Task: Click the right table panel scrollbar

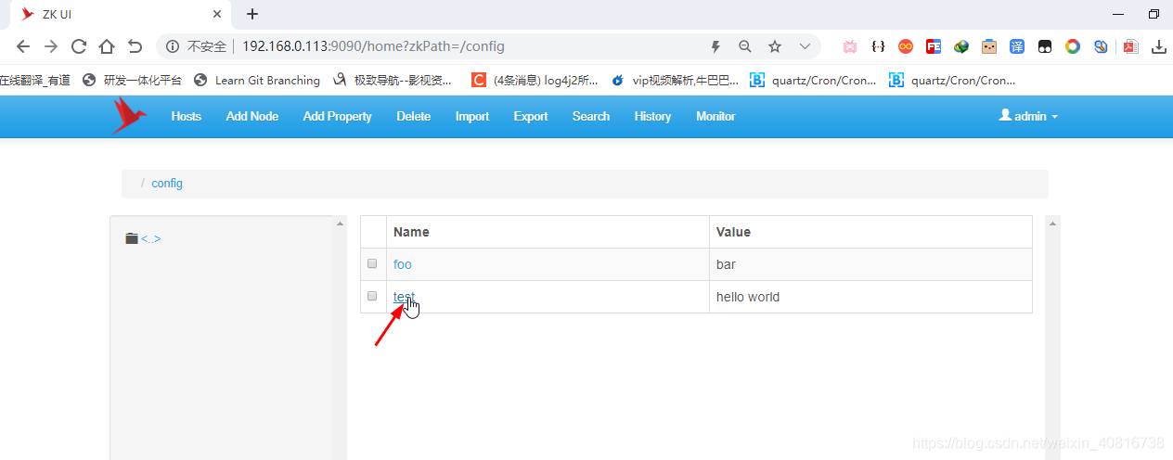Action: pos(1052,339)
